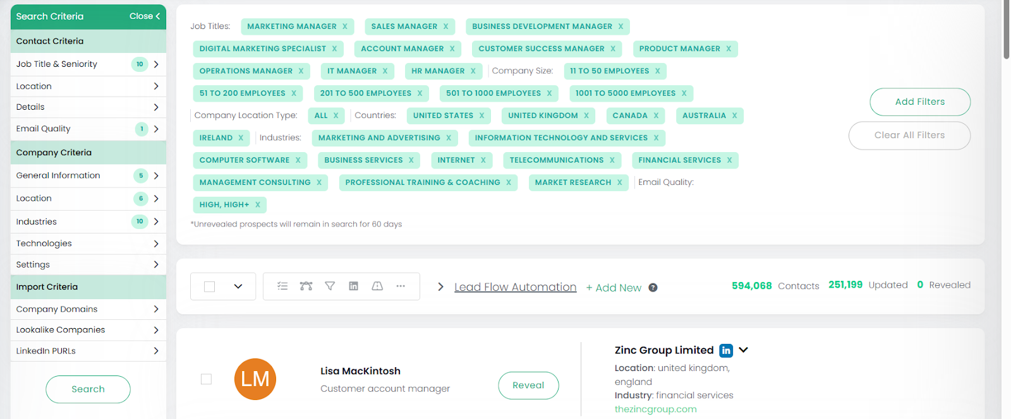Open the Job Title & Seniority criteria
This screenshot has width=1011, height=419.
pyautogui.click(x=88, y=64)
